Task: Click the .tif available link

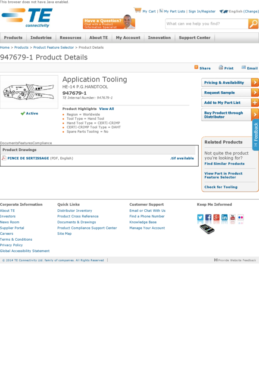Action: coord(182,158)
